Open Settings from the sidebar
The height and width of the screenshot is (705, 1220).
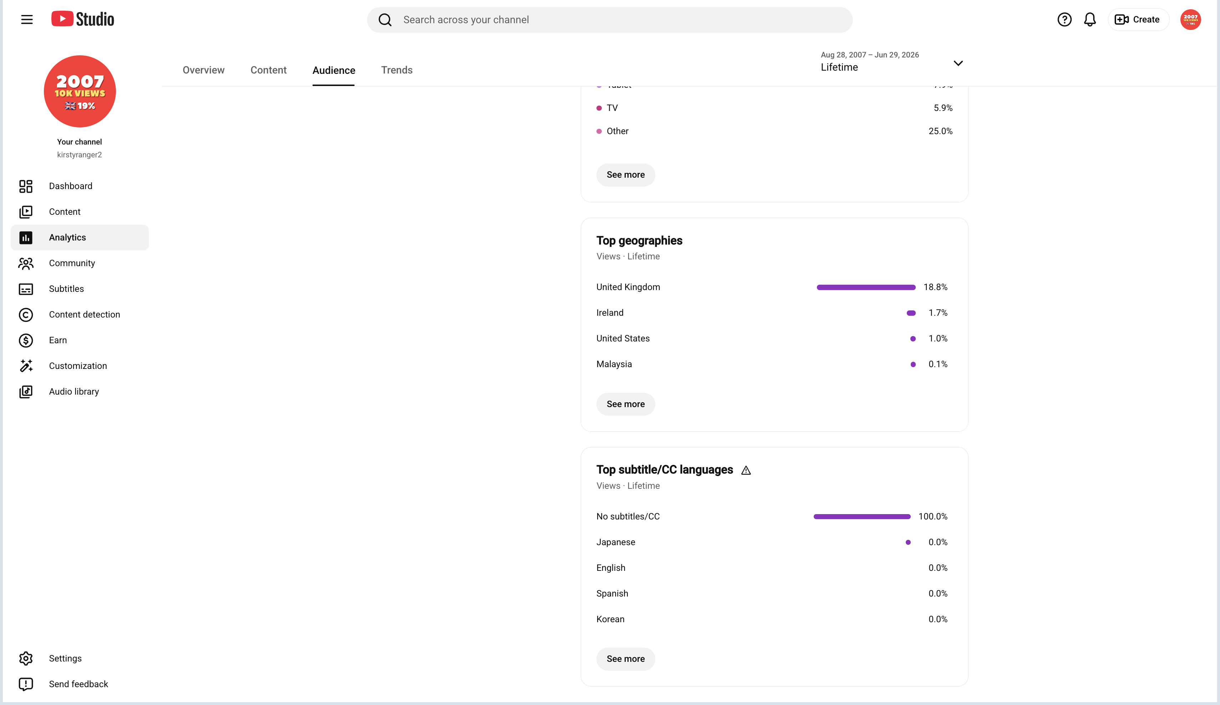(80, 658)
